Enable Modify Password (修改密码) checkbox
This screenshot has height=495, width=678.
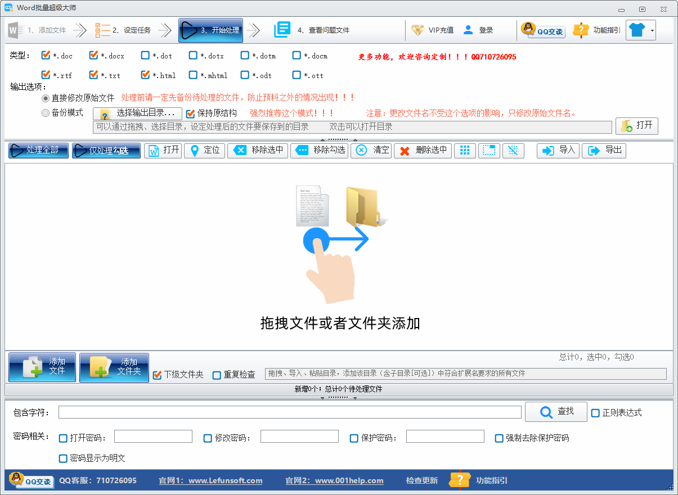click(208, 438)
